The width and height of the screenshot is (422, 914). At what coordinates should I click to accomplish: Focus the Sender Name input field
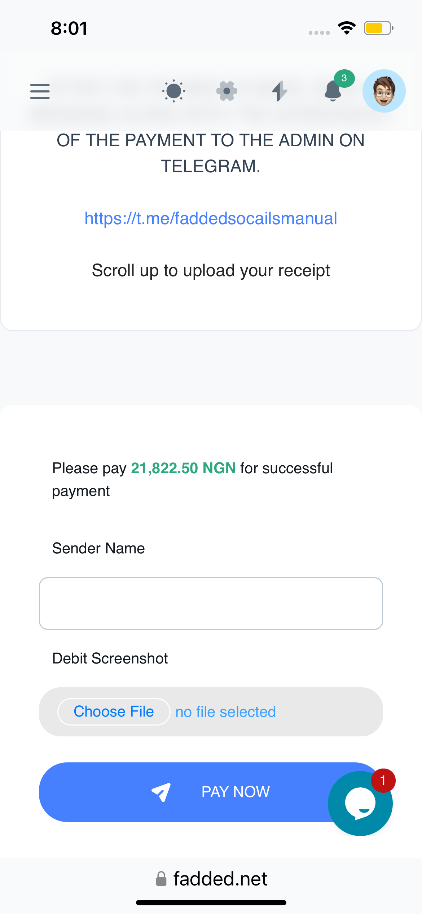(x=211, y=604)
